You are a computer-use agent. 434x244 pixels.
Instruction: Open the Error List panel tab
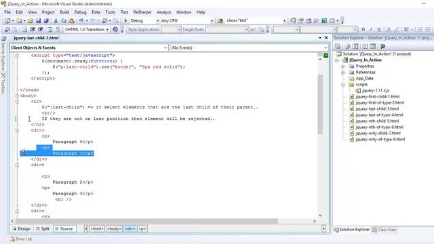coord(21,239)
